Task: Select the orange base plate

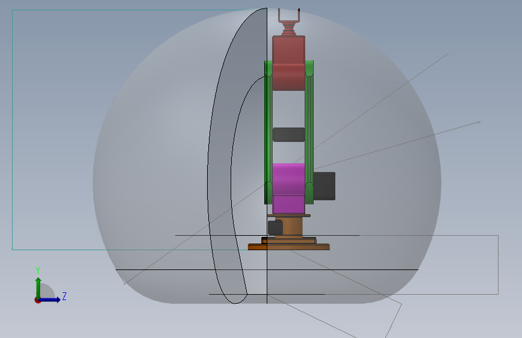Action: click(x=288, y=247)
